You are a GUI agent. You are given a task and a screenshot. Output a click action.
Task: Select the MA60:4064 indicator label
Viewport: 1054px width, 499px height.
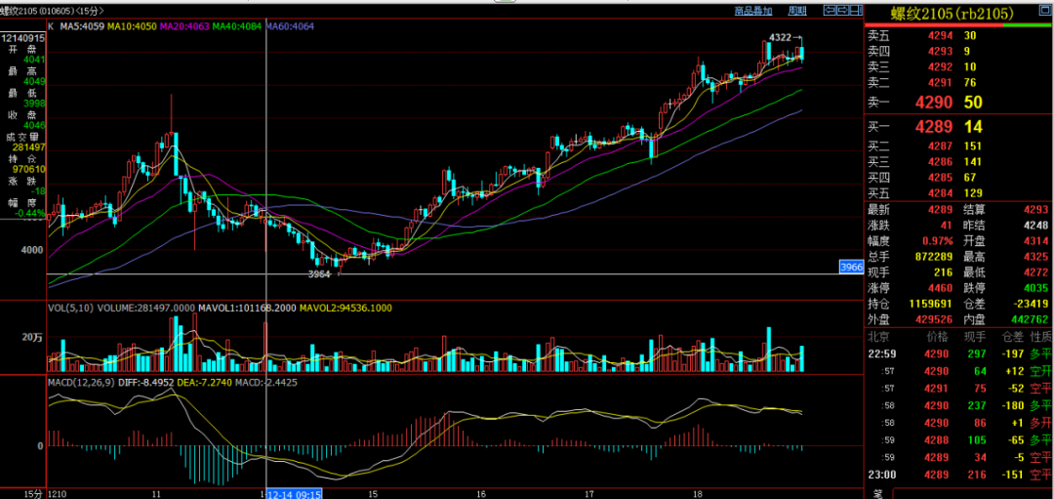pyautogui.click(x=291, y=27)
